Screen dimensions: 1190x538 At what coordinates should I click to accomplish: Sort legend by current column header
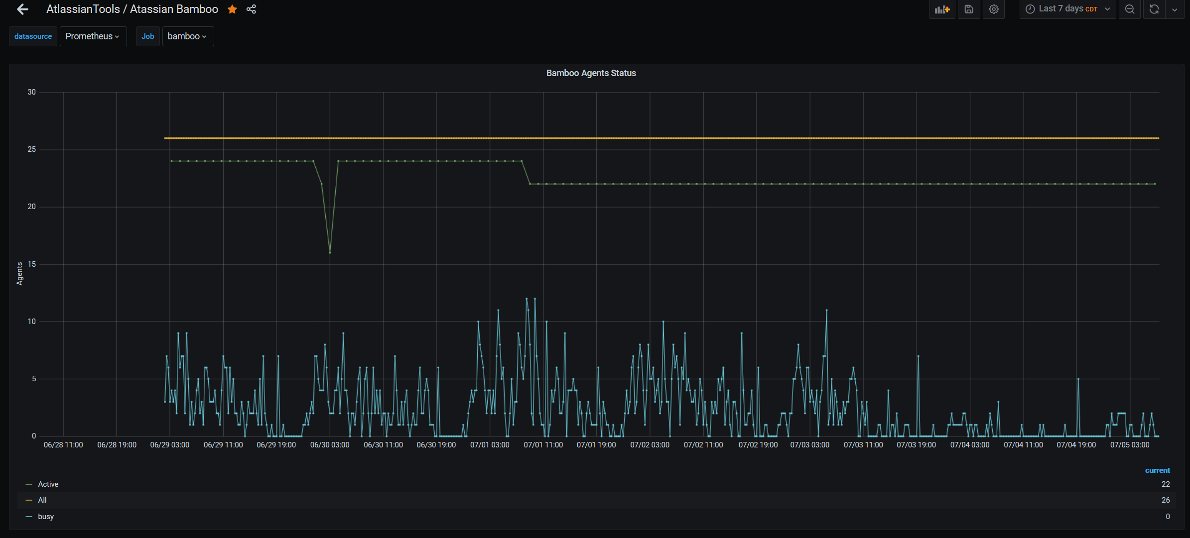pos(1157,470)
